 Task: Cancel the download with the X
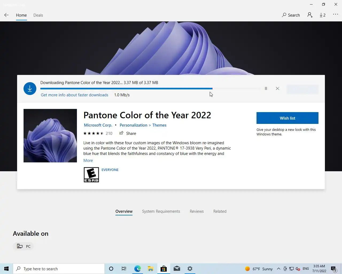point(277,89)
